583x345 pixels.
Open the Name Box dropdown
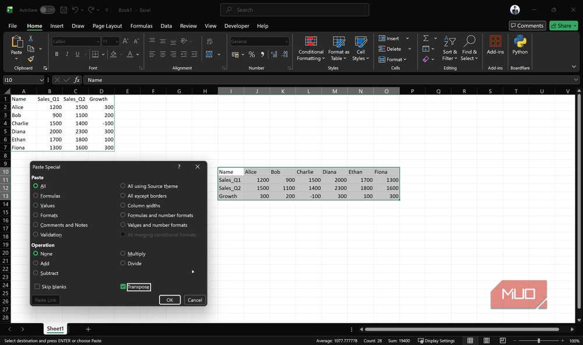pos(41,80)
